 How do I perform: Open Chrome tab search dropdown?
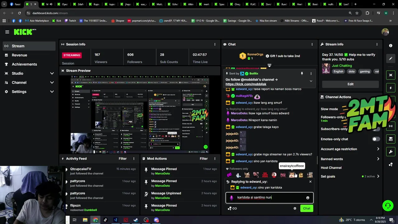pos(4,4)
